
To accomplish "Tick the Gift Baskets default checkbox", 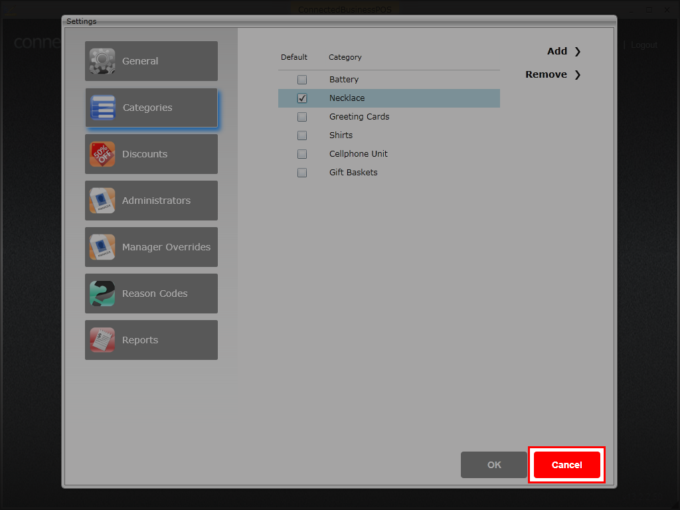I will [x=302, y=173].
